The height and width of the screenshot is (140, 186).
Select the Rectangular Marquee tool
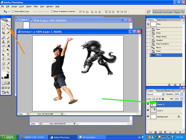tap(3, 25)
